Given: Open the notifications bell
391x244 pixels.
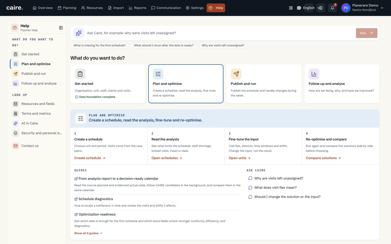Looking at the screenshot, I should click(x=332, y=8).
